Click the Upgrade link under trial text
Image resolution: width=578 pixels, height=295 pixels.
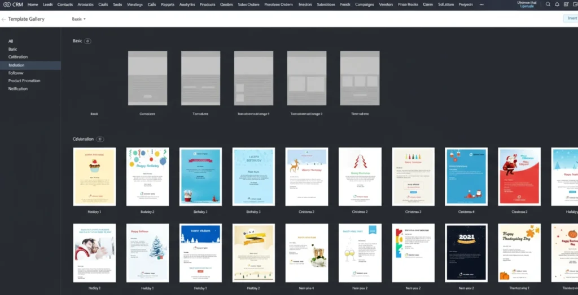tap(527, 7)
